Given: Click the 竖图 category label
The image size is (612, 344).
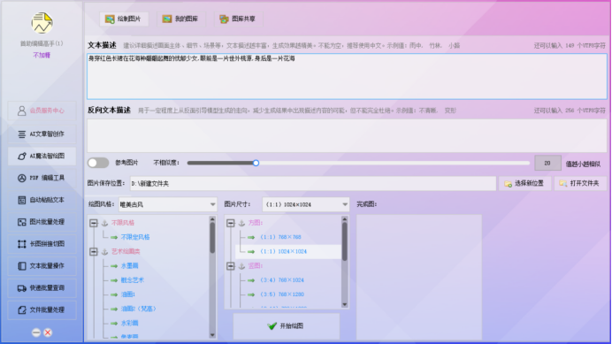Looking at the screenshot, I should [x=256, y=266].
